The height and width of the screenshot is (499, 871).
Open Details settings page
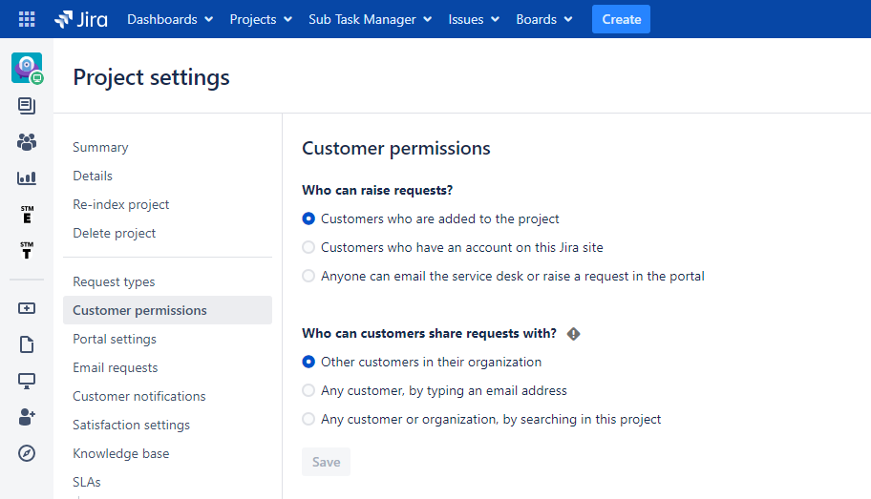tap(93, 176)
